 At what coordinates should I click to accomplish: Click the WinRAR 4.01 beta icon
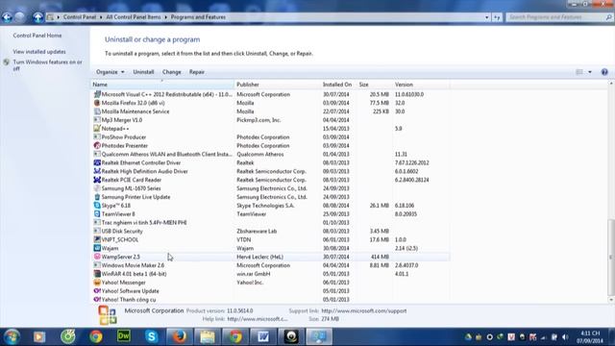click(x=97, y=274)
